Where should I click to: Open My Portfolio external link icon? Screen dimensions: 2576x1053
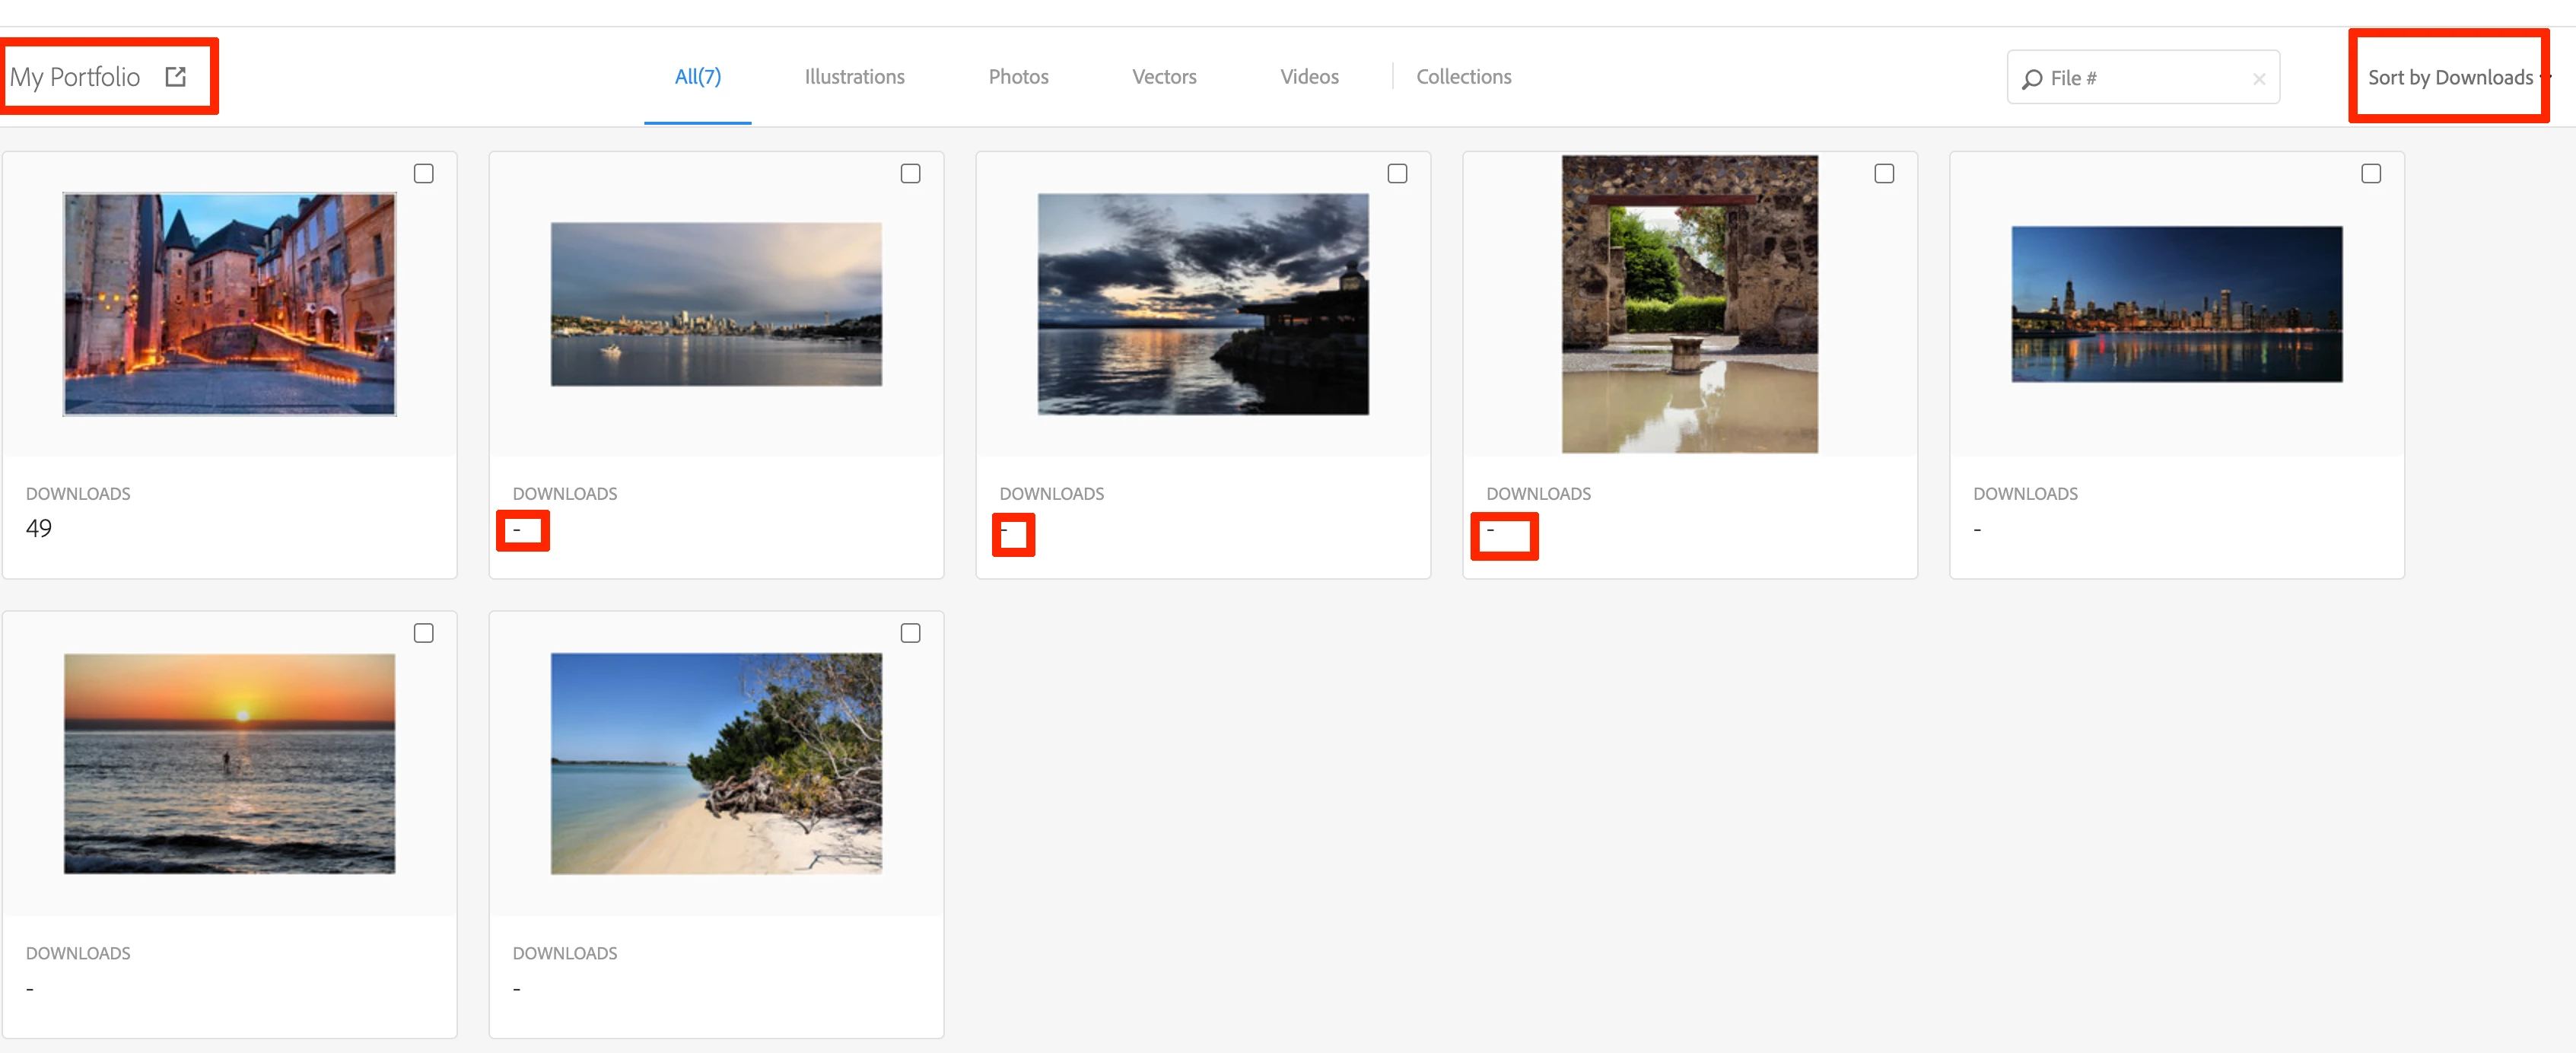tap(176, 77)
